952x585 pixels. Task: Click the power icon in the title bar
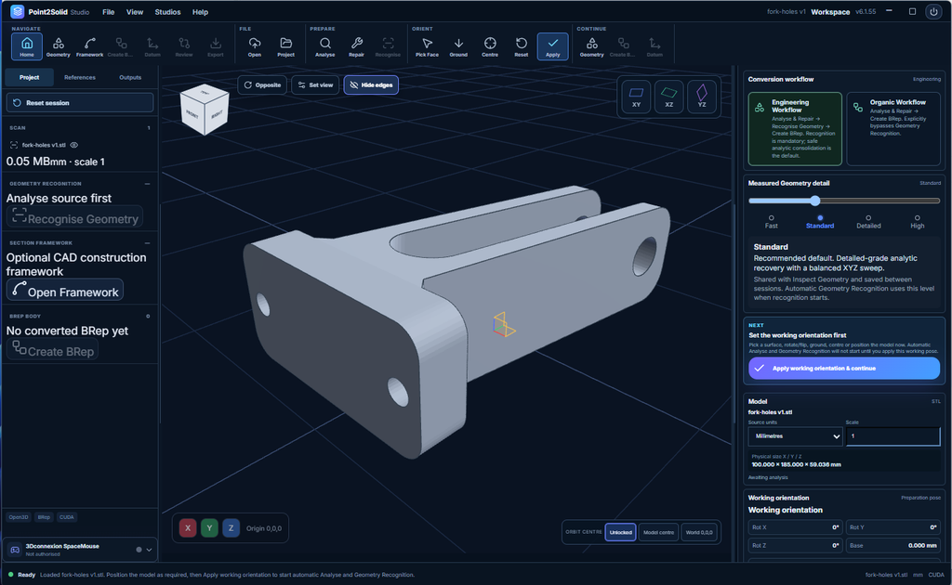point(933,11)
